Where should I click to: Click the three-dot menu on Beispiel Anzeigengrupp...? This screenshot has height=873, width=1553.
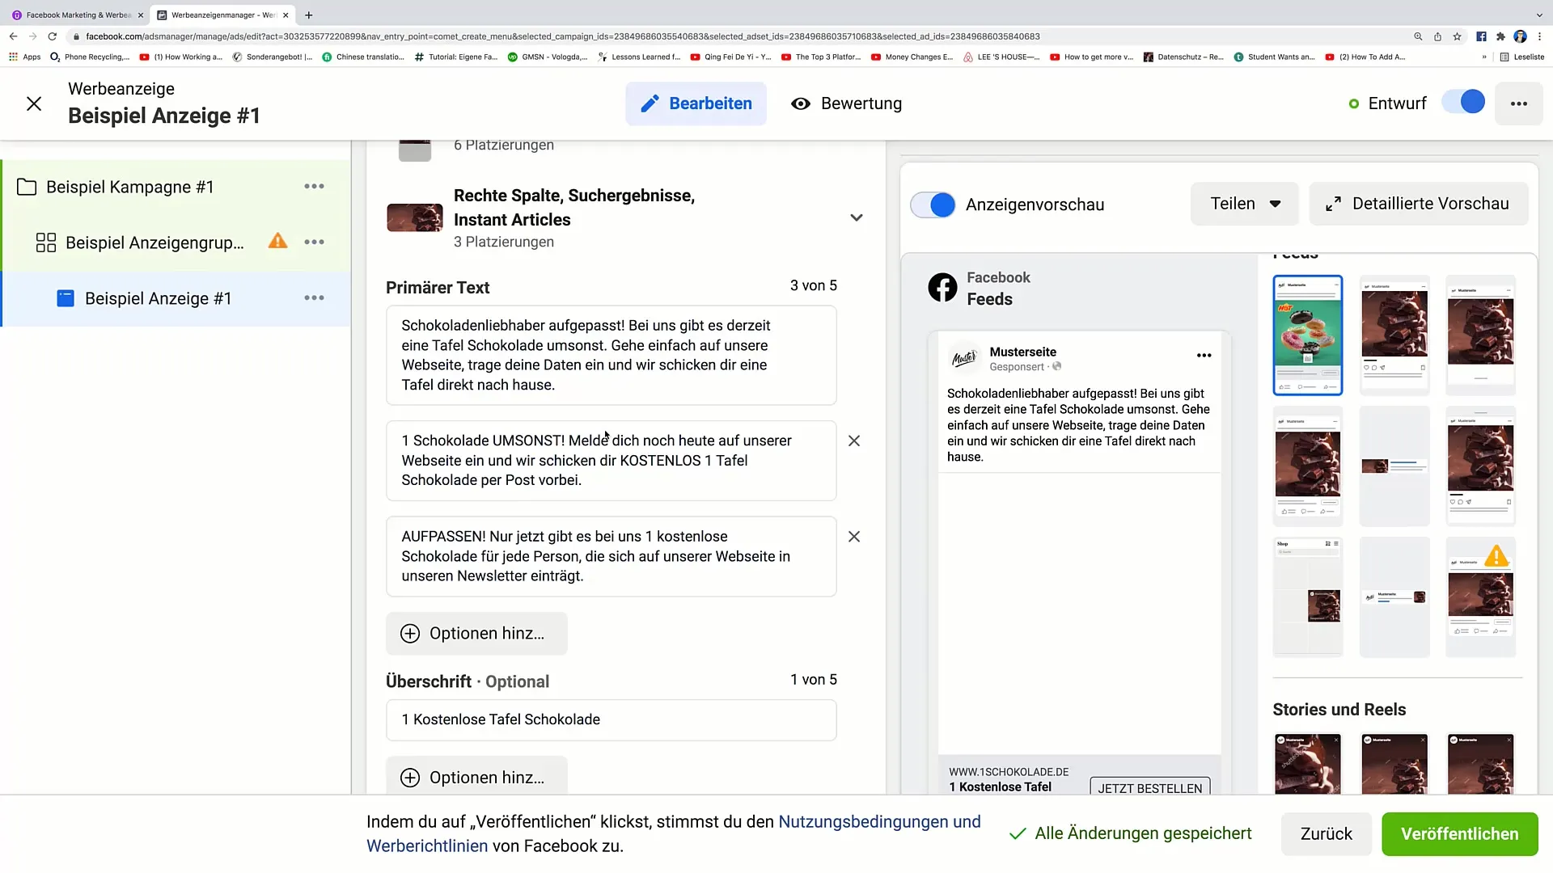(x=314, y=242)
